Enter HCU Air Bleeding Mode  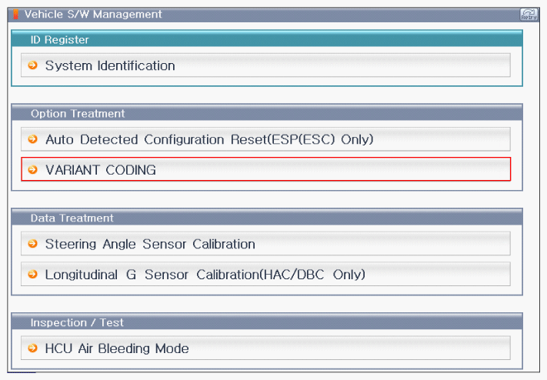click(x=117, y=348)
